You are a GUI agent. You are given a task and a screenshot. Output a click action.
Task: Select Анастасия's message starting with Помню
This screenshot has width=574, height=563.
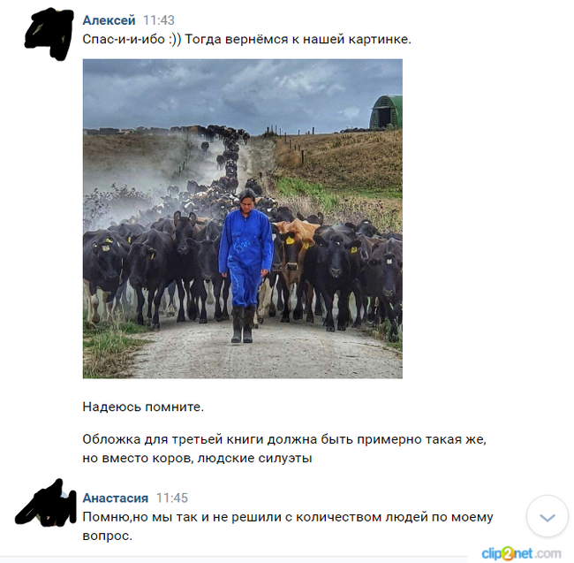tap(288, 527)
